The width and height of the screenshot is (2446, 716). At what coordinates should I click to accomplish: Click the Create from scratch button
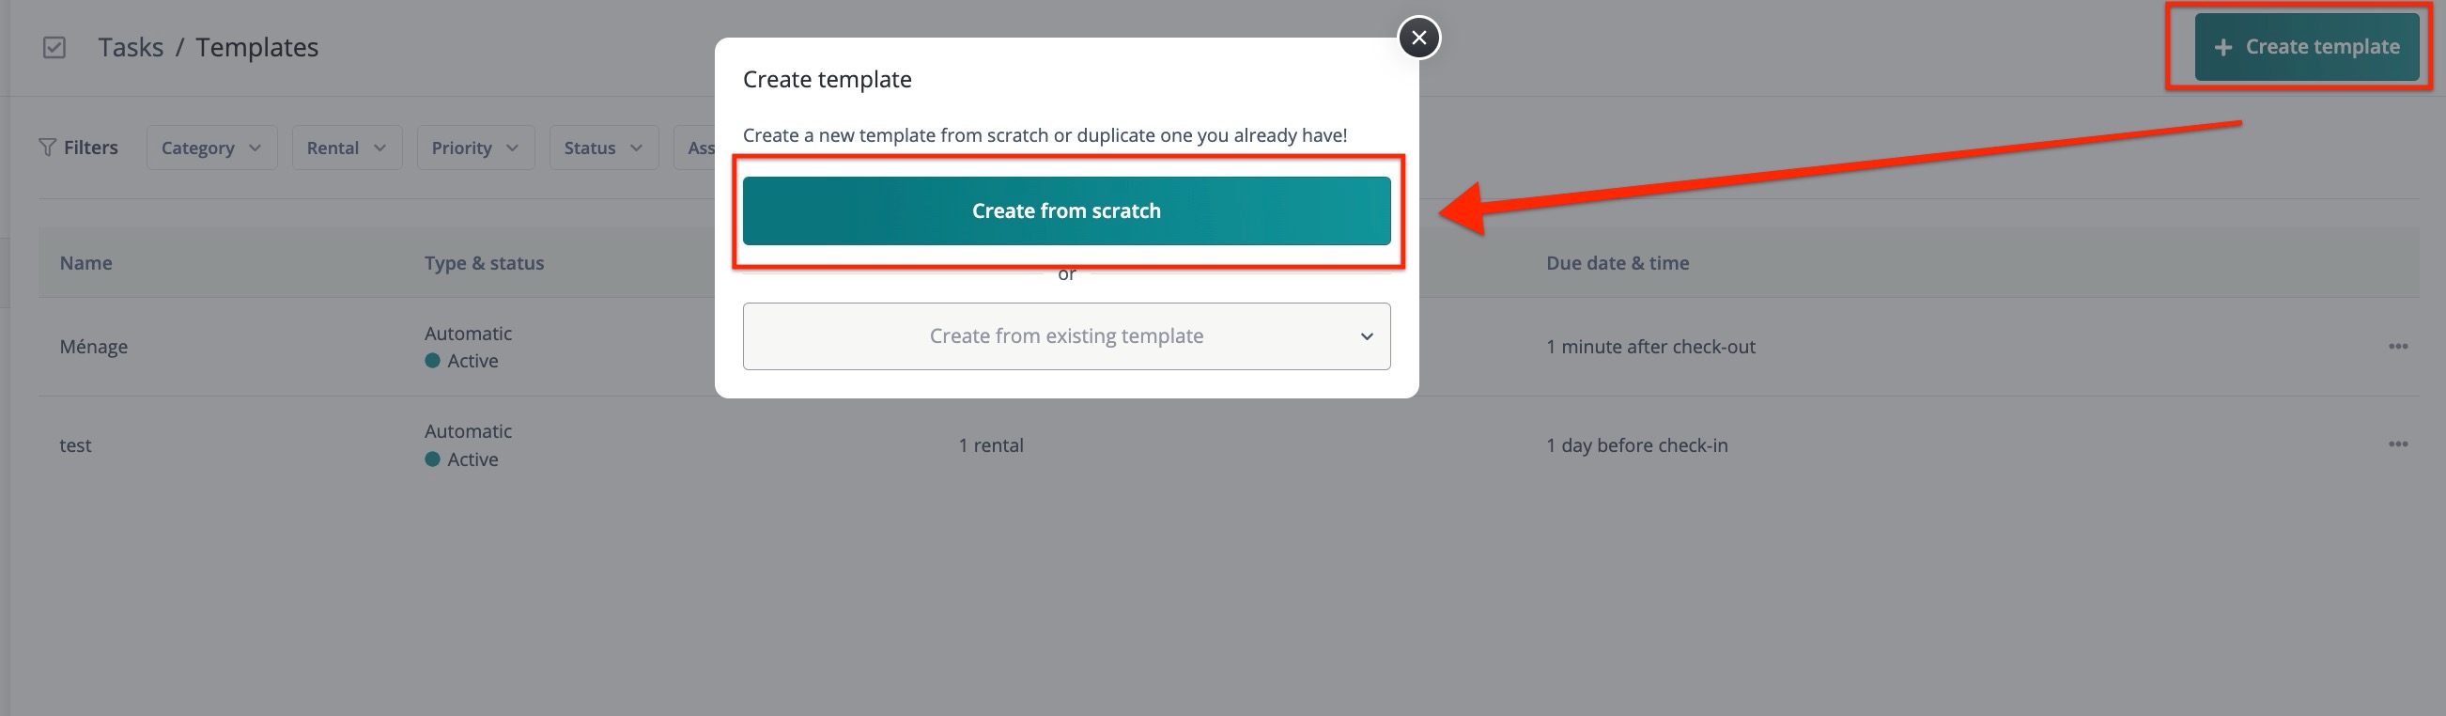point(1065,210)
